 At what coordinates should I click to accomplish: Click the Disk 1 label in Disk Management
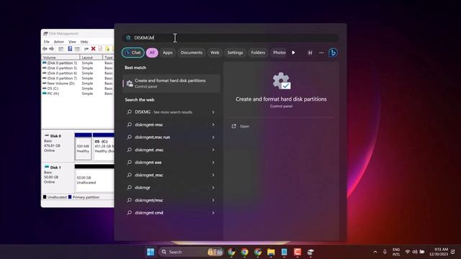(55, 168)
